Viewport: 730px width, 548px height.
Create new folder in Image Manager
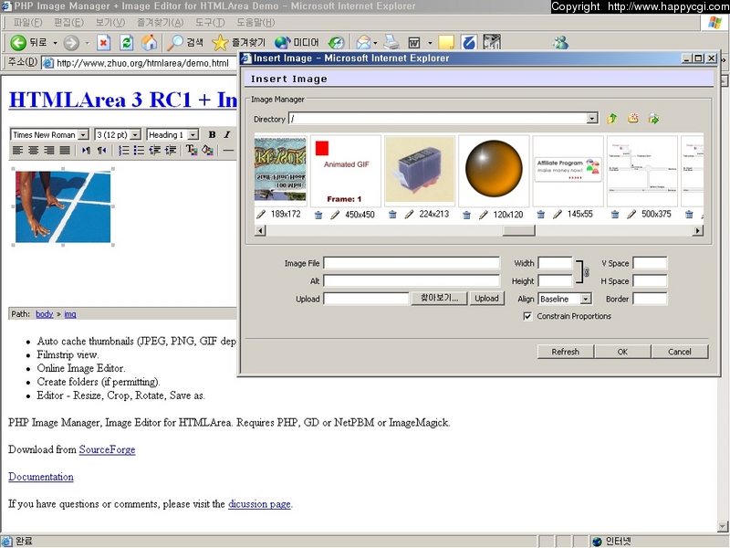coord(632,119)
